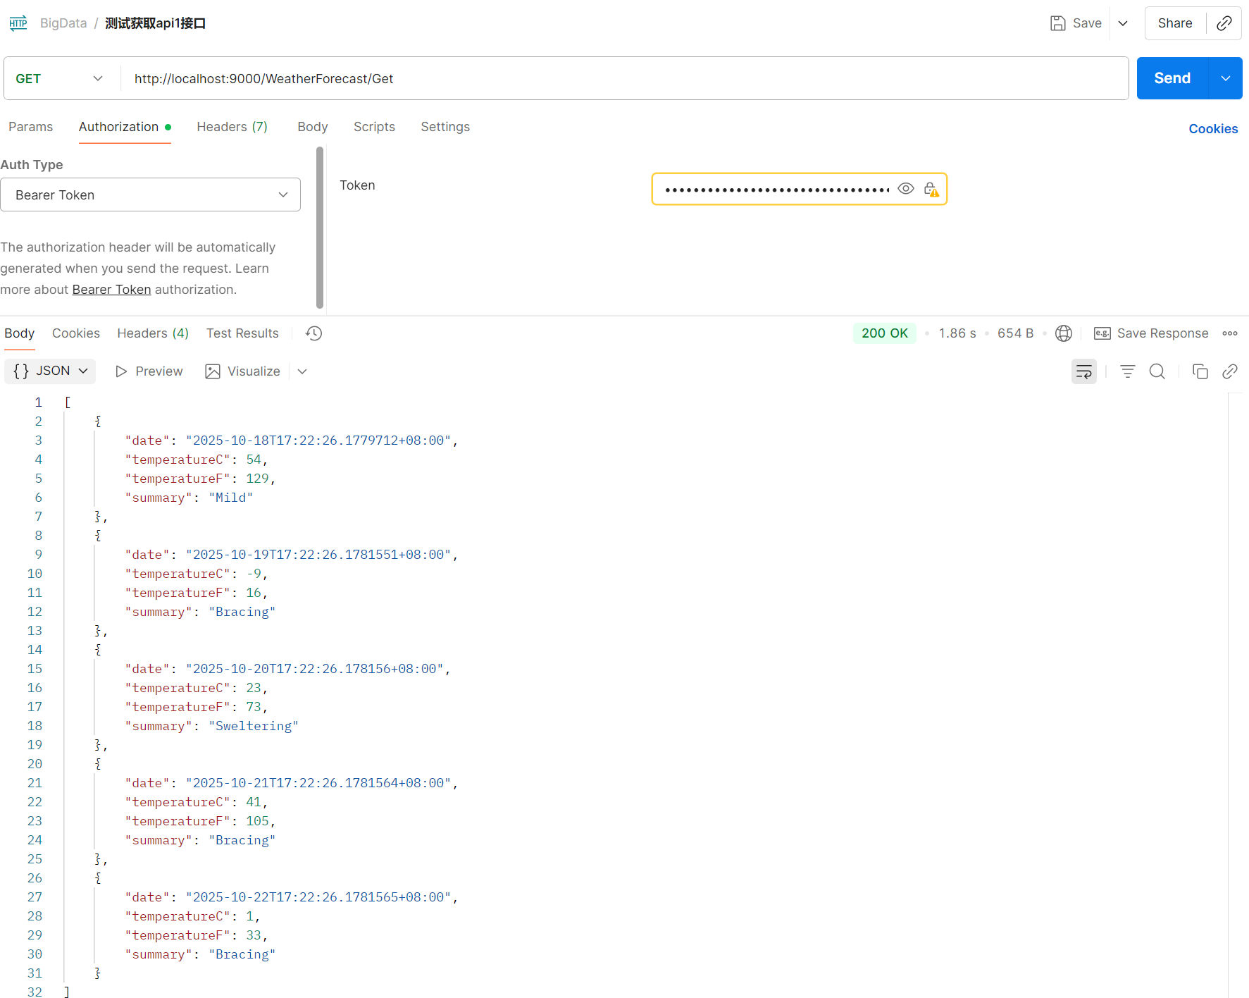Expand the Send options arrow

[x=1226, y=78]
